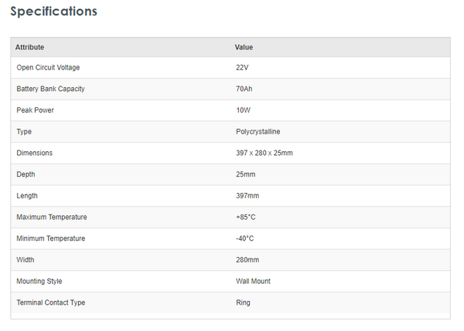Screen dimensions: 464x331
Task: Click the 397mm length value
Action: click(x=247, y=196)
